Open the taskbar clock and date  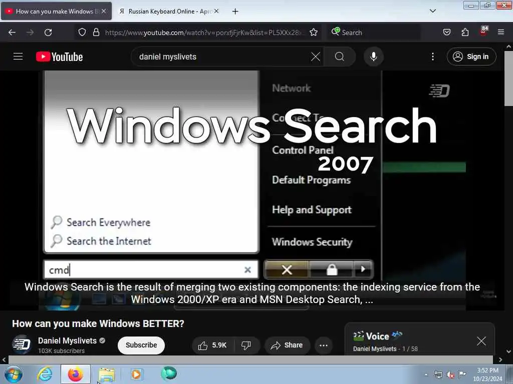(x=487, y=374)
